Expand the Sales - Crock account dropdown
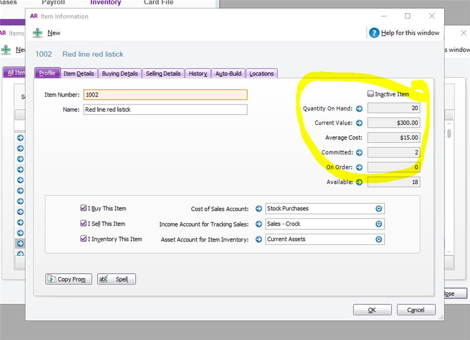 (x=379, y=224)
